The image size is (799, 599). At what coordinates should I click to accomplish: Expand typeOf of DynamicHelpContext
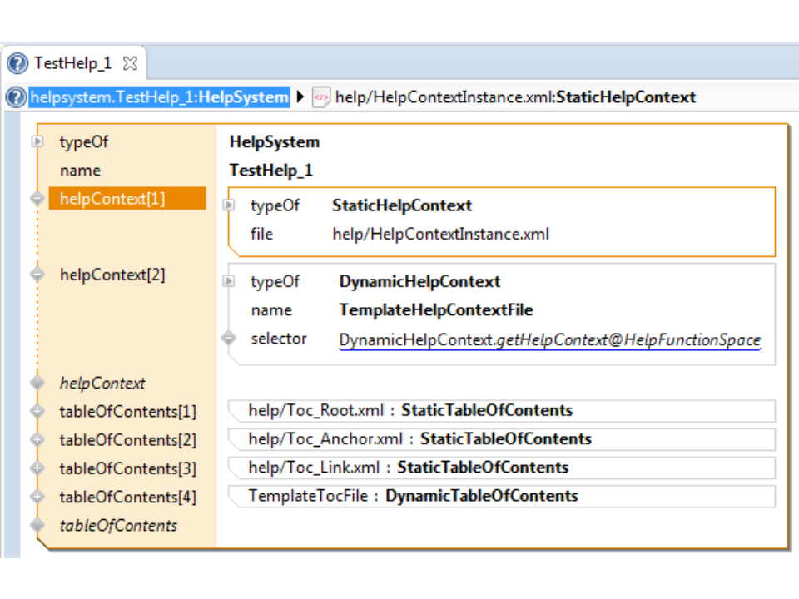230,281
